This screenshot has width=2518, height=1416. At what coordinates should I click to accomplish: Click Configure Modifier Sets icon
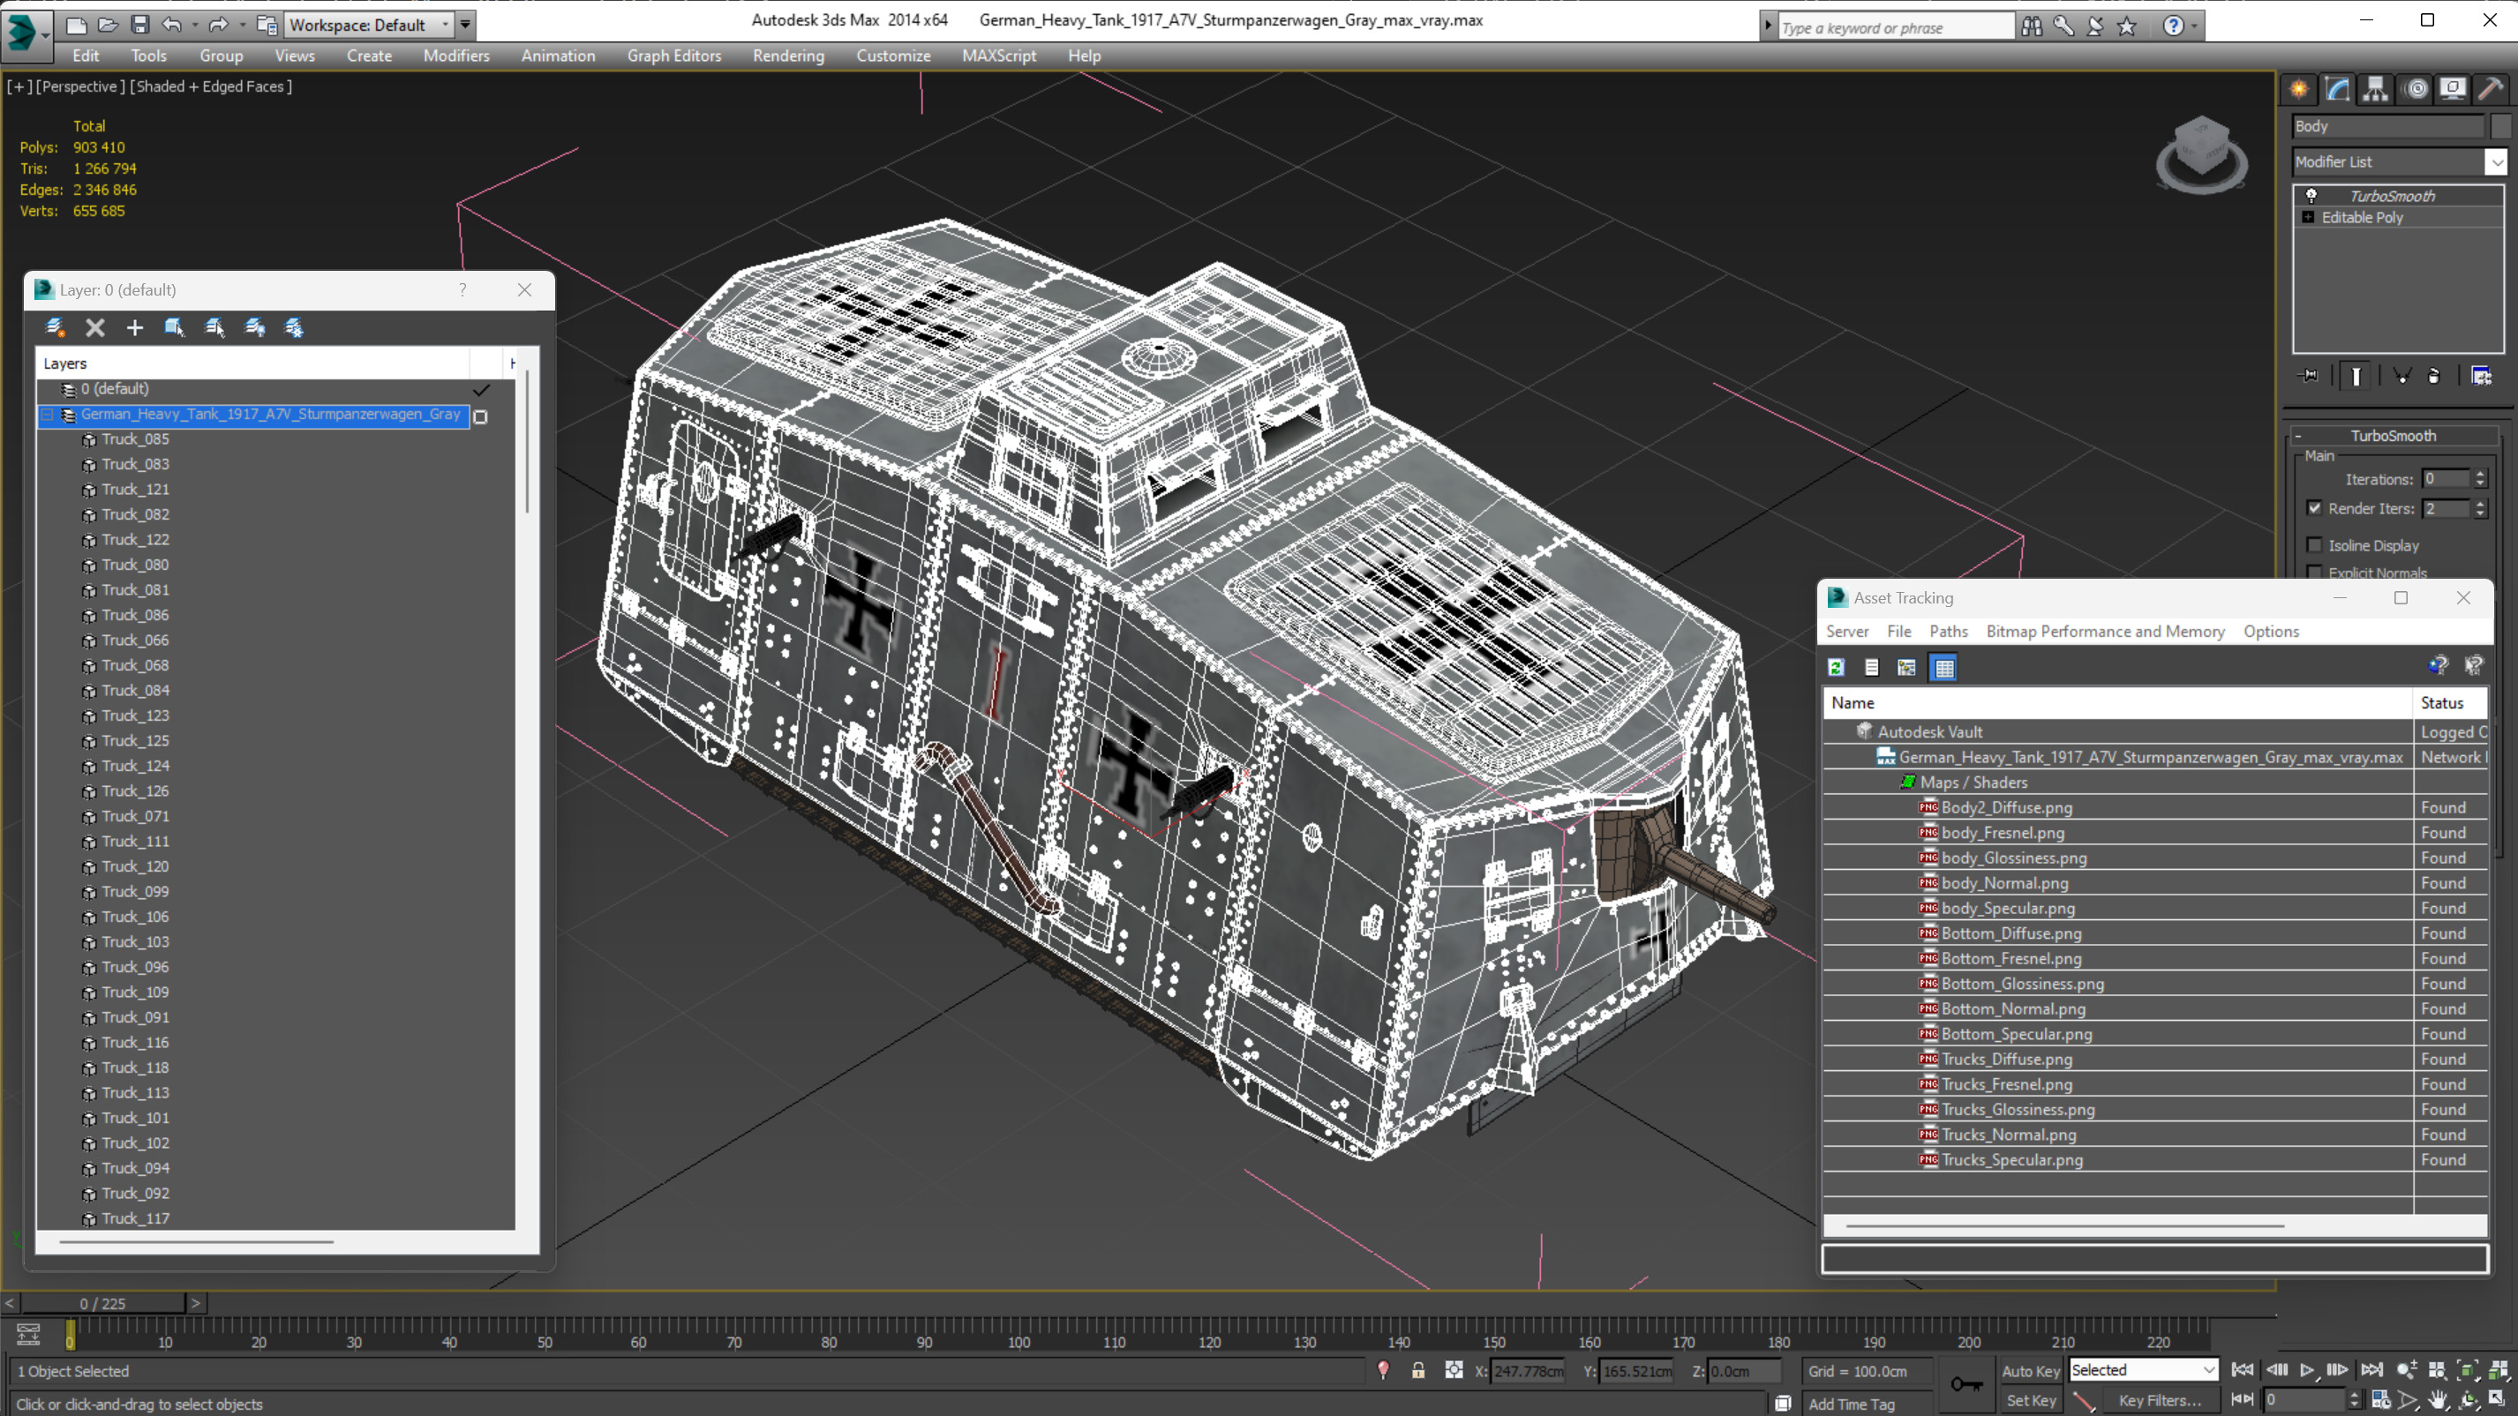tap(2481, 375)
